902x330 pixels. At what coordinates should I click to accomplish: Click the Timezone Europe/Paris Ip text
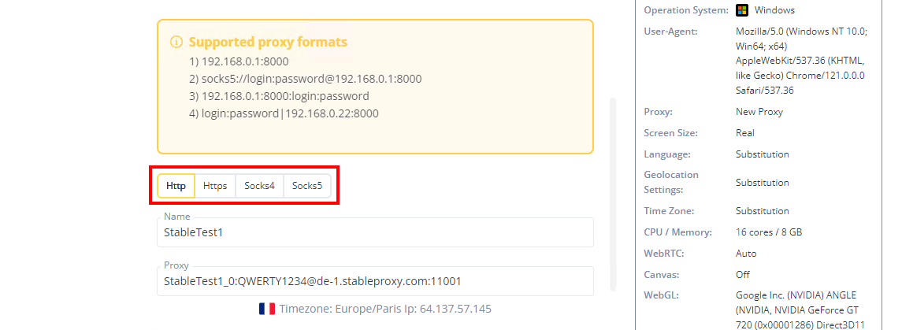pyautogui.click(x=385, y=309)
